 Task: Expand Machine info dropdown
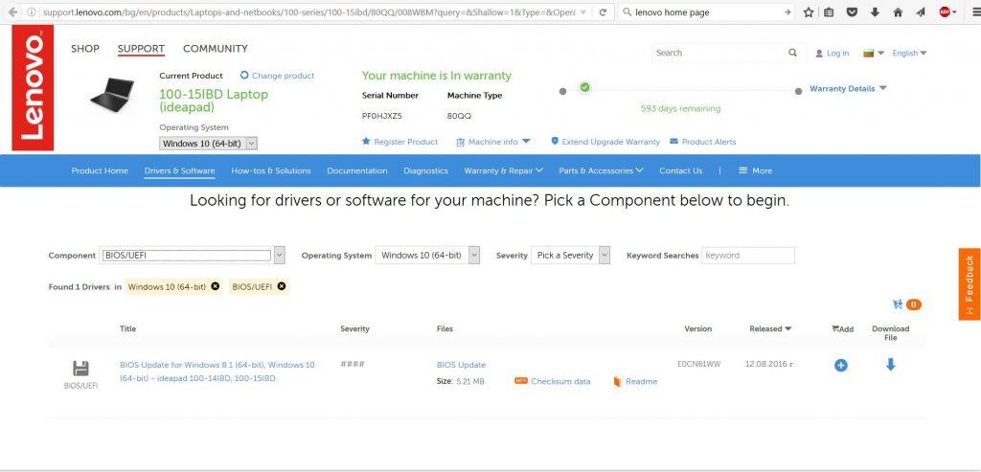493,142
